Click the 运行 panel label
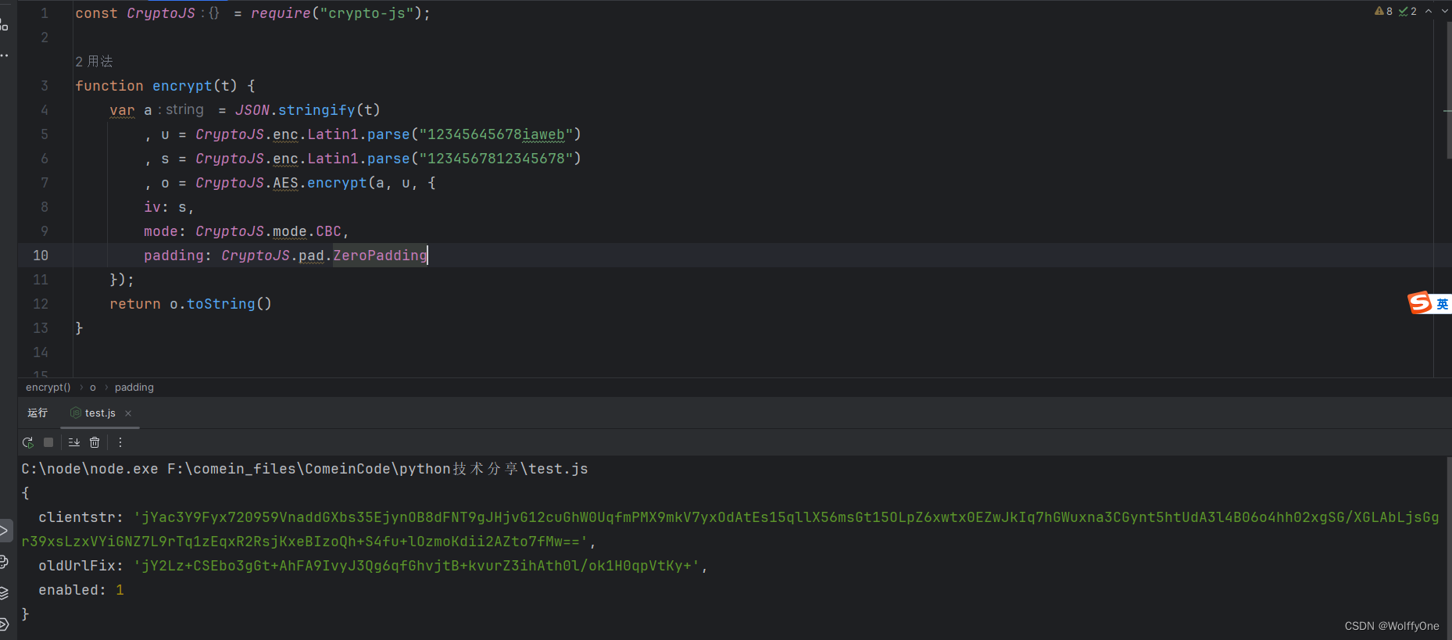Image resolution: width=1452 pixels, height=640 pixels. [x=38, y=413]
